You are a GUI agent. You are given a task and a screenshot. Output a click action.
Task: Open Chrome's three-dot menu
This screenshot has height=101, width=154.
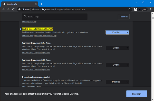pyautogui.click(x=151, y=9)
